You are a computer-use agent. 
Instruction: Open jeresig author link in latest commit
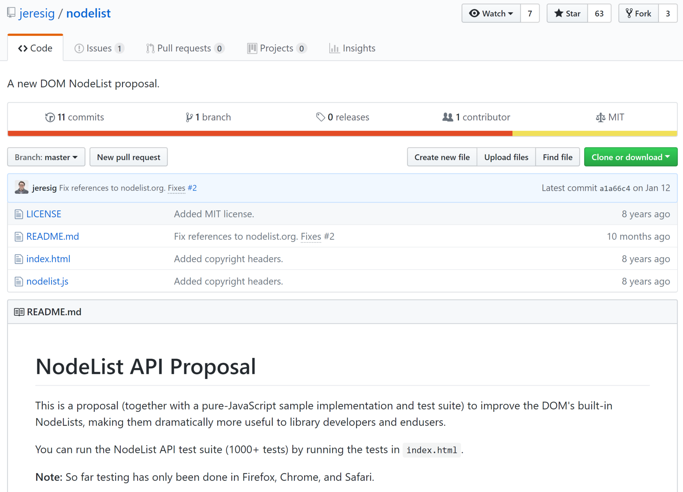[x=44, y=188]
